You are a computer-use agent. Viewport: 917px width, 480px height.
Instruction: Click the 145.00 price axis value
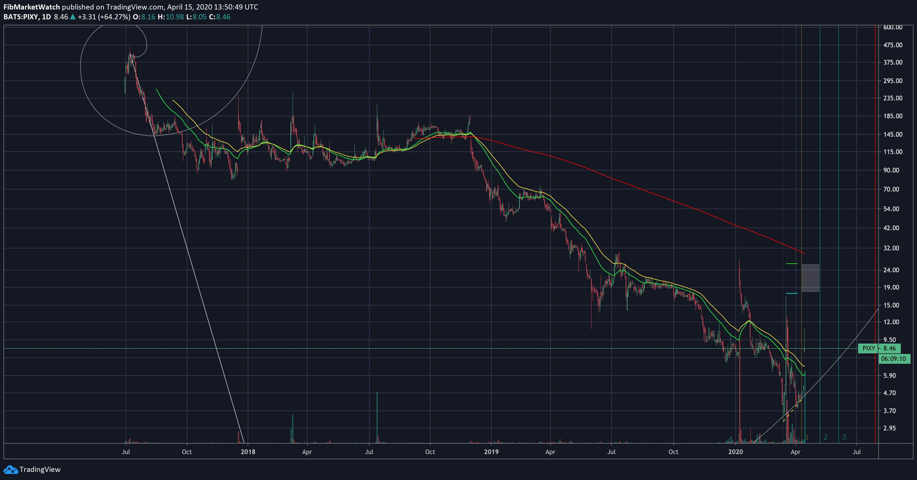point(893,135)
